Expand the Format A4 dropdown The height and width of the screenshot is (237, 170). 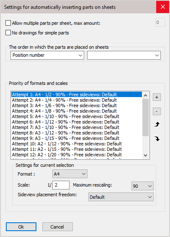pos(70,174)
